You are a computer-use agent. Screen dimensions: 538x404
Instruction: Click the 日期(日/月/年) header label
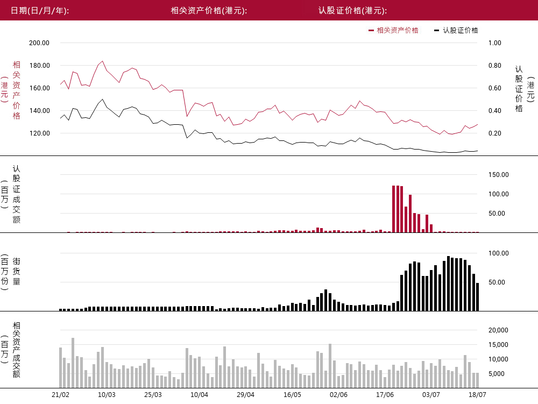click(x=40, y=11)
